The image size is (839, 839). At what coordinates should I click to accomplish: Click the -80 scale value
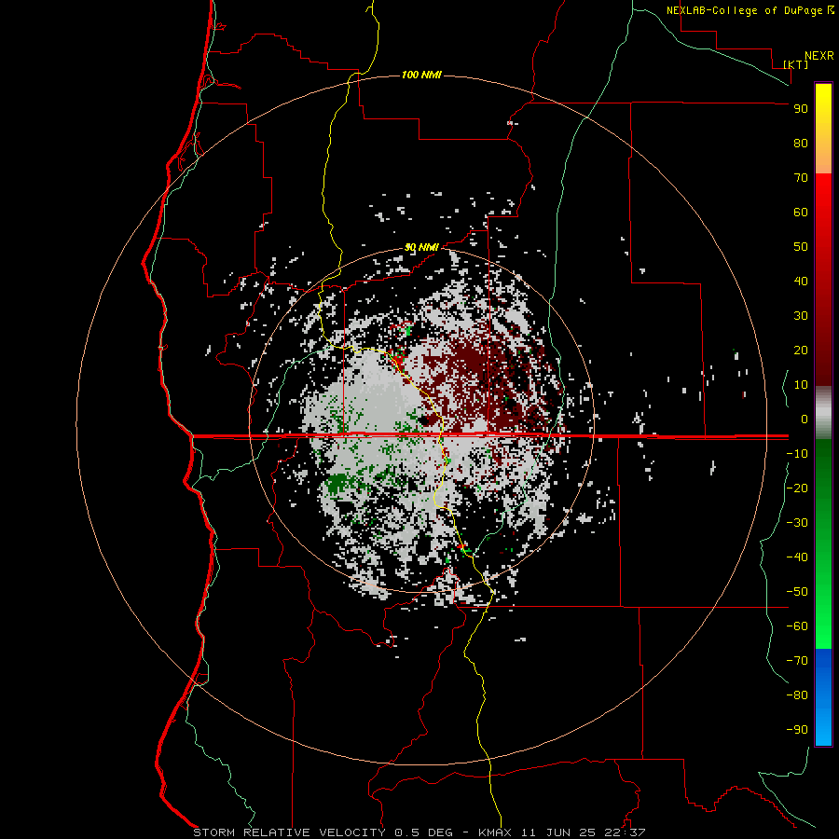(797, 695)
